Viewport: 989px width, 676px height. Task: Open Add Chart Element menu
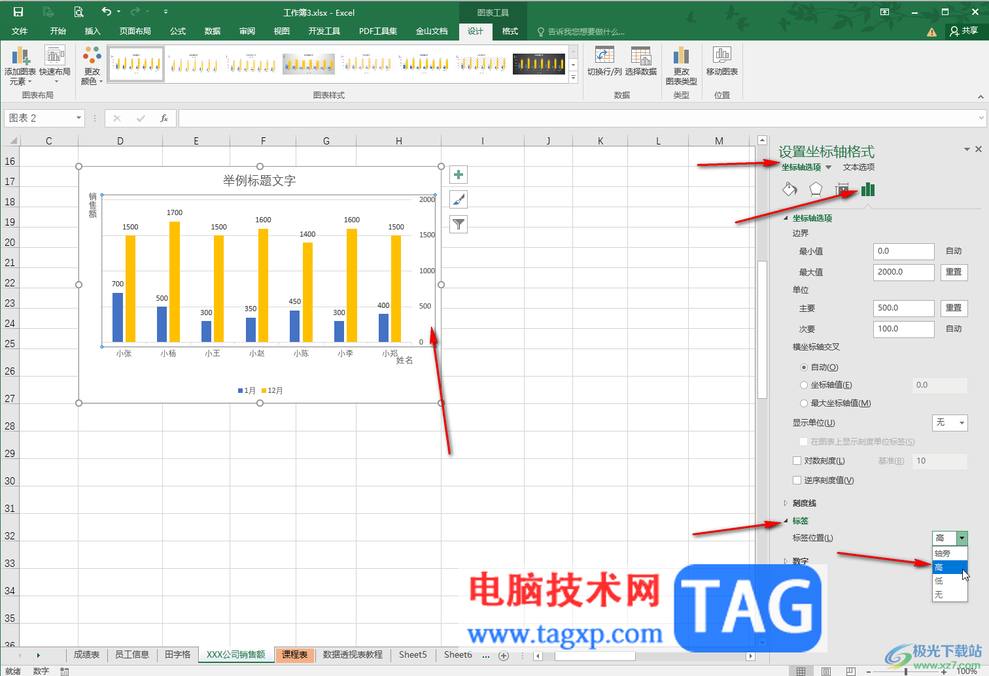pyautogui.click(x=20, y=65)
